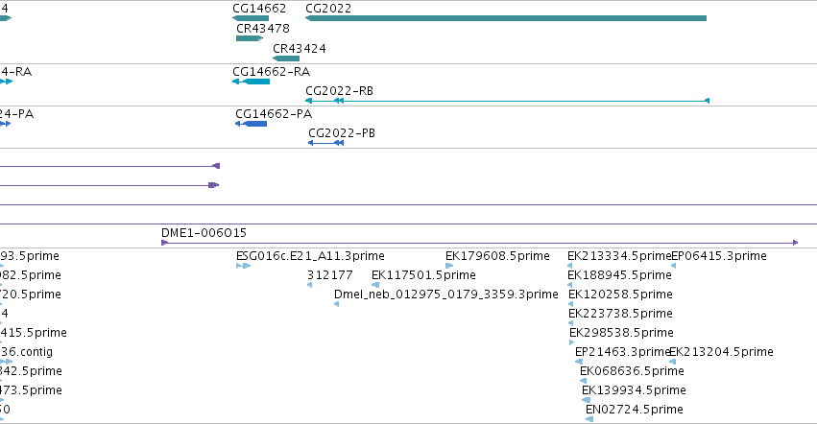Viewport: 817px width, 424px height.
Task: Select the CR43478 name label
Action: 263,29
